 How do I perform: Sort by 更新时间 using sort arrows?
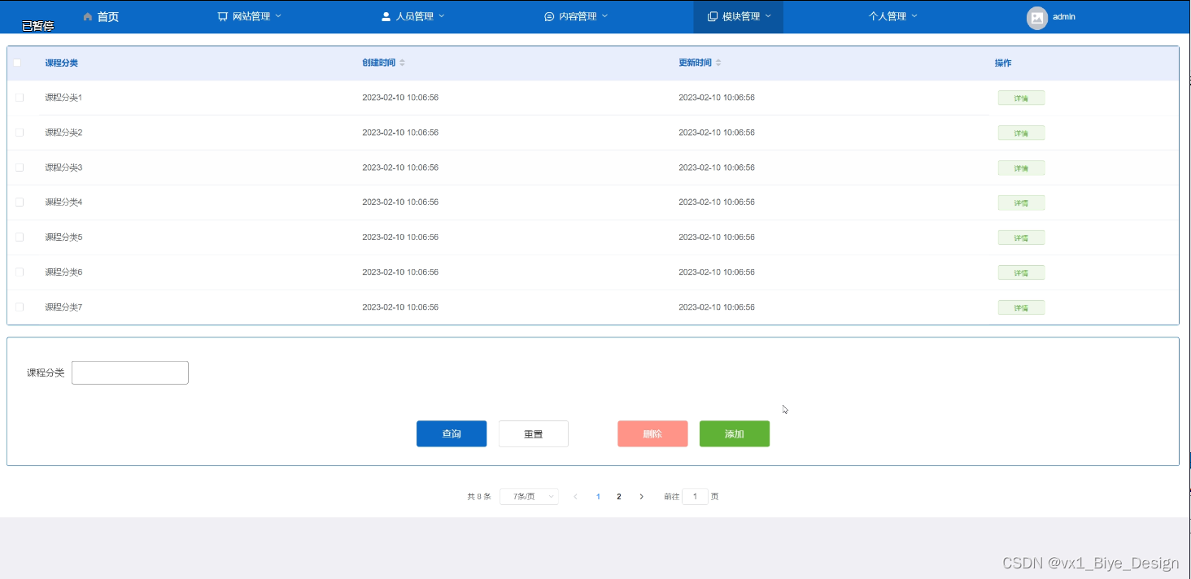pos(718,63)
